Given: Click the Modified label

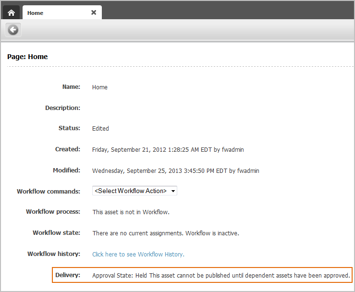Looking at the screenshot, I should 67,170.
